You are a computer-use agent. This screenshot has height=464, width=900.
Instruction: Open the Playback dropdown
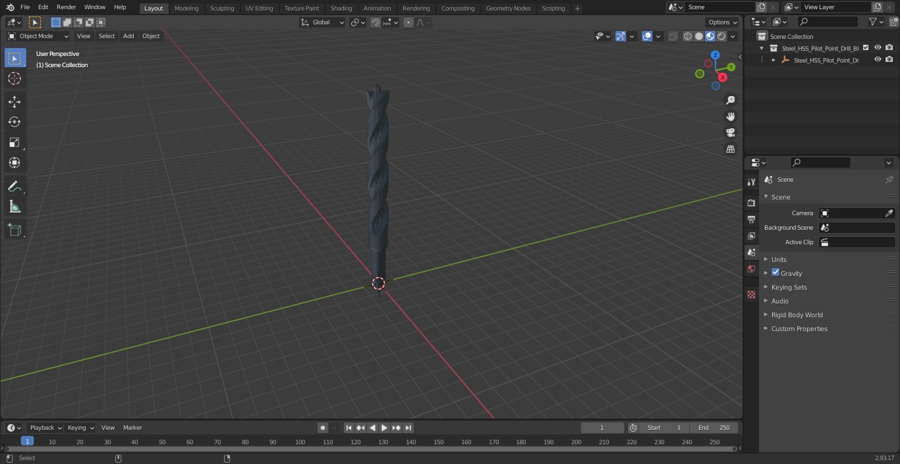coord(45,428)
